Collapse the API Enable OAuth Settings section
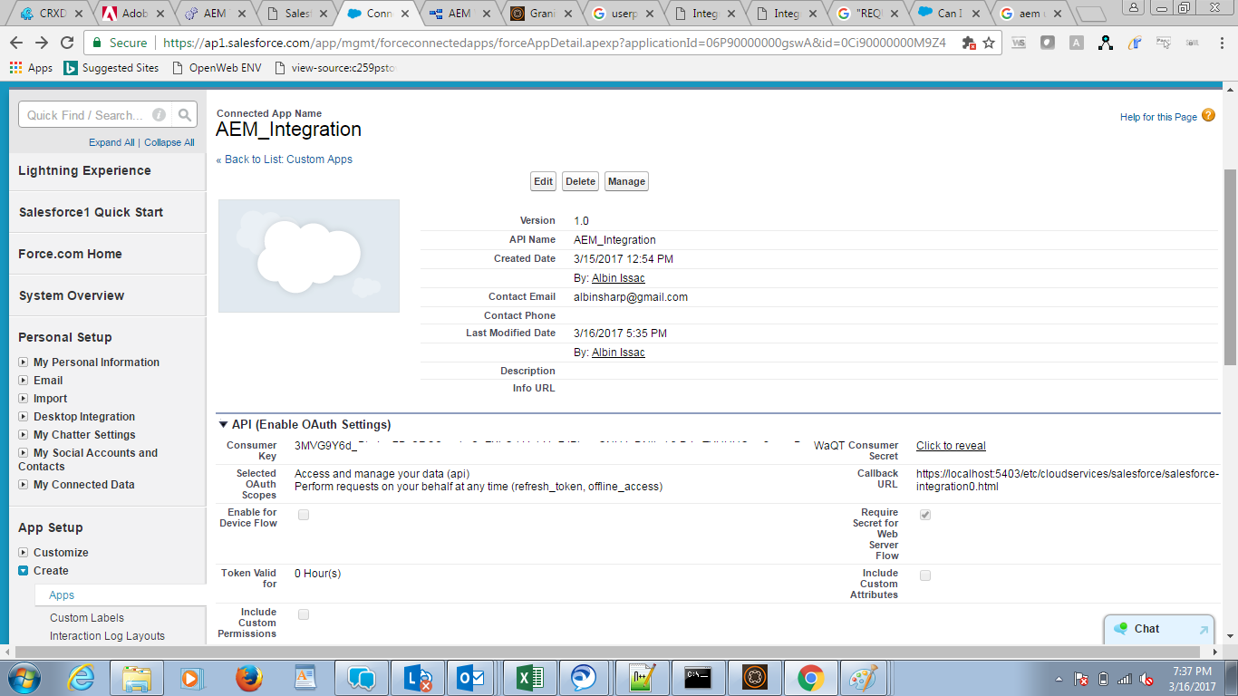Viewport: 1238px width, 696px height. 220,422
